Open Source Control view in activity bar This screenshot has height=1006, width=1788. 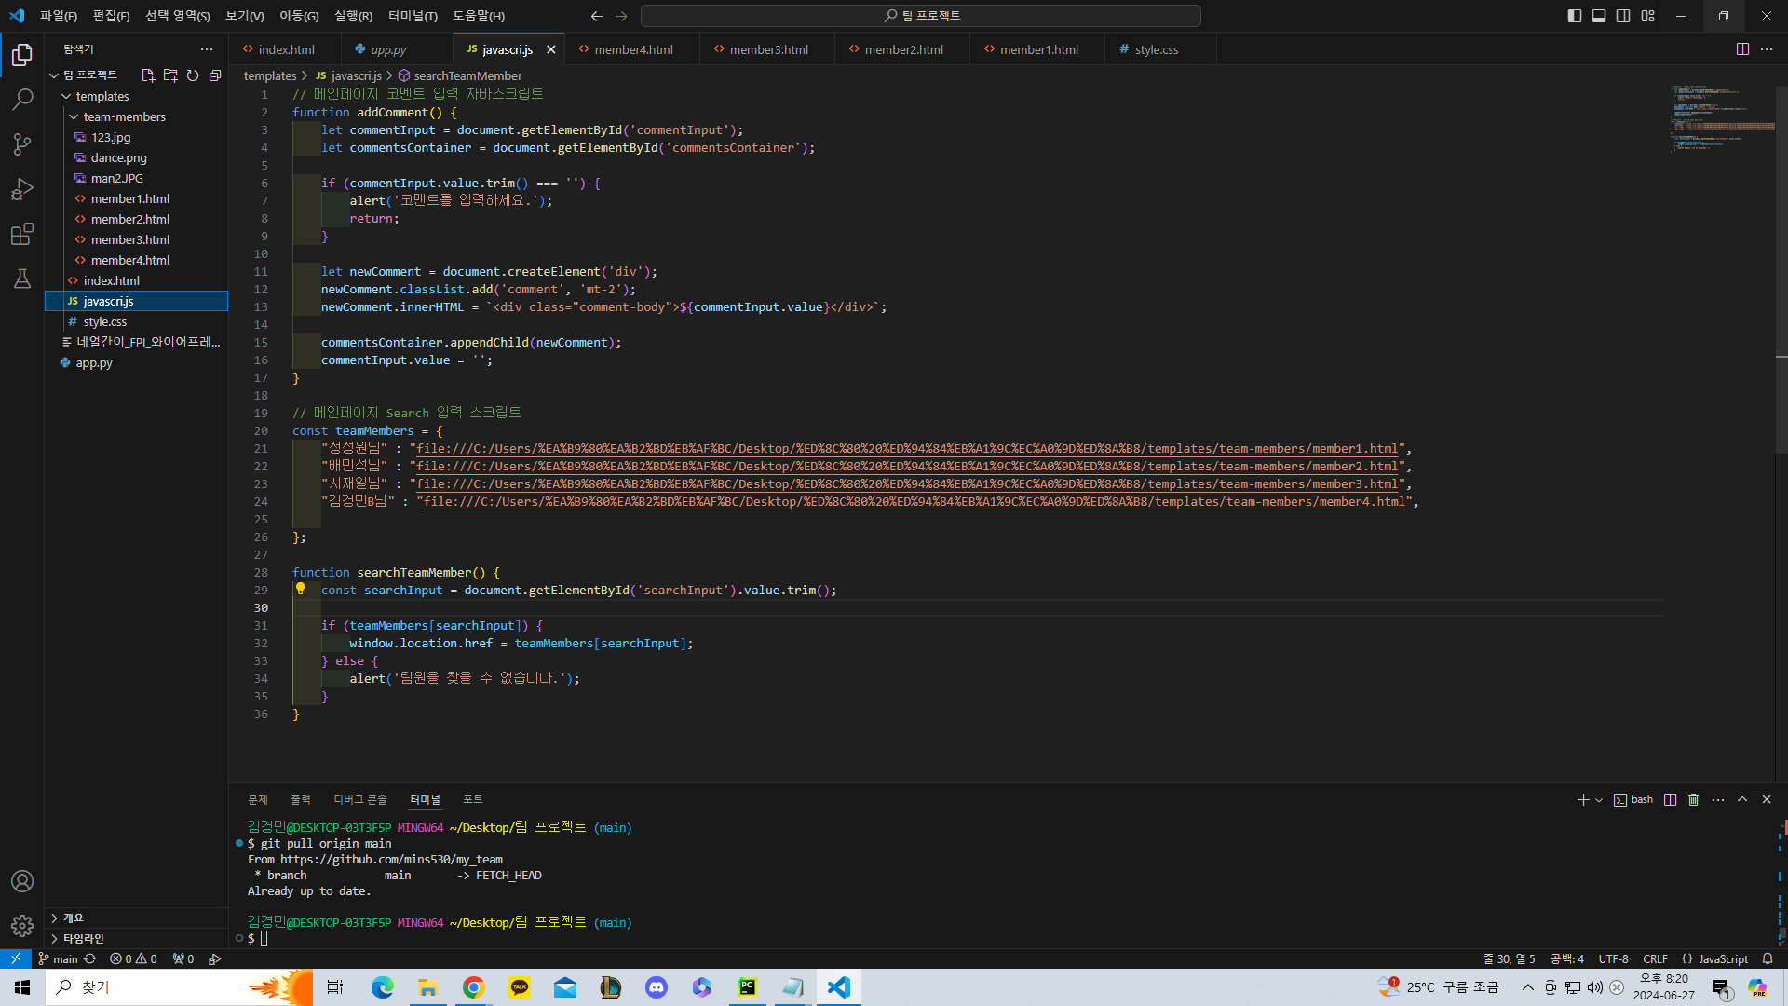[x=22, y=143]
